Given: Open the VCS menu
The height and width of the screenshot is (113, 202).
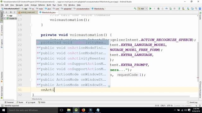Looking at the screenshot, I should [x=65, y=5].
